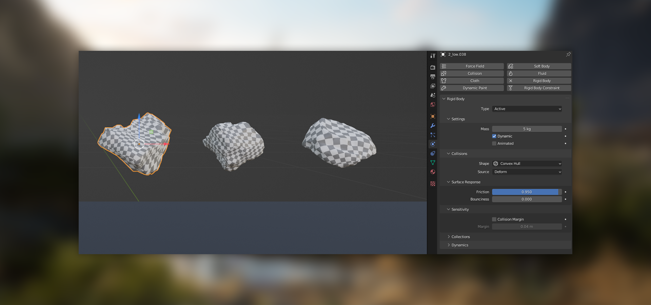Click the animate dot beside Dynamic
This screenshot has width=651, height=305.
(566, 136)
